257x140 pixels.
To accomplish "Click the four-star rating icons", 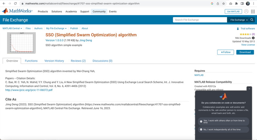I will pyautogui.click(x=245, y=34).
